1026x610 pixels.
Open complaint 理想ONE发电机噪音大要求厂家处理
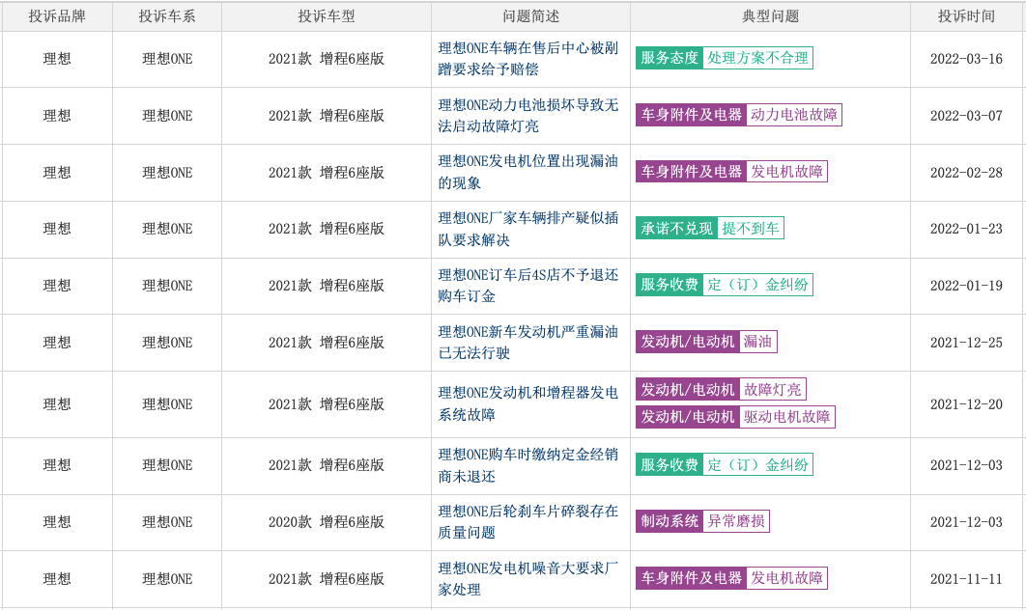click(528, 578)
